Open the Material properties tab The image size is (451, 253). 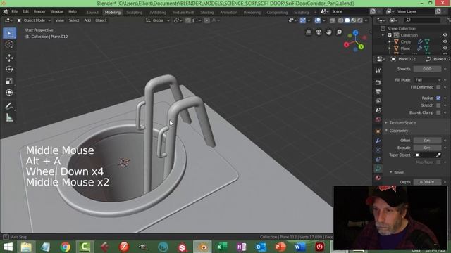click(378, 178)
